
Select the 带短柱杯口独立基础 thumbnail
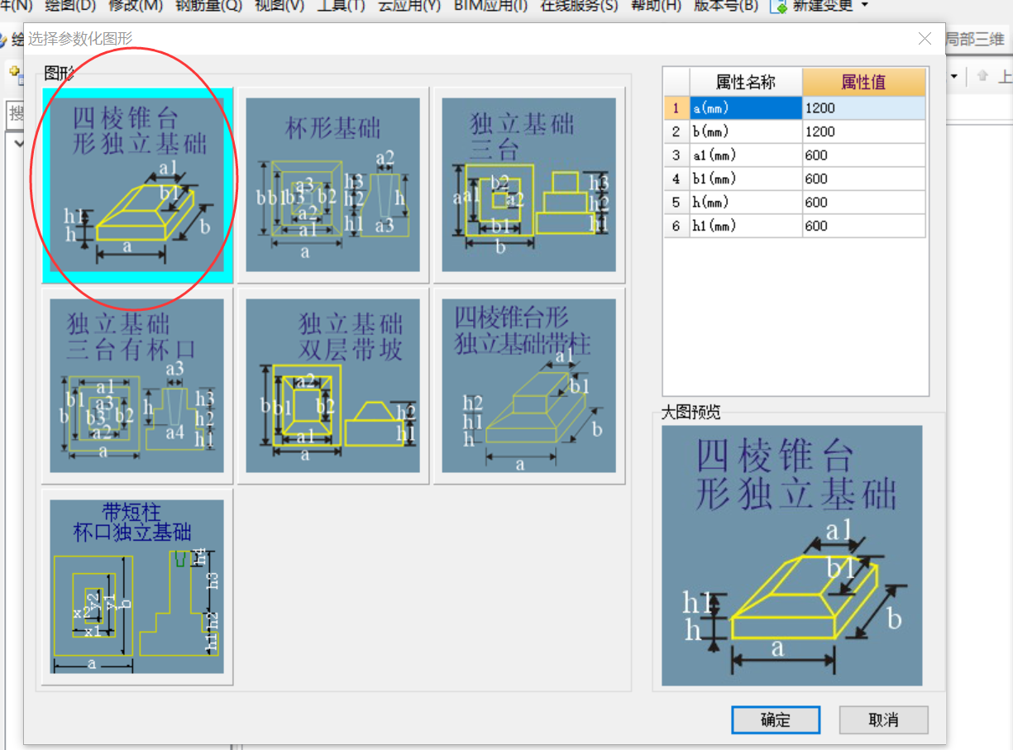click(x=137, y=586)
